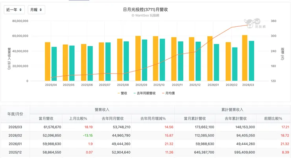This screenshot has width=291, height=158.
Task: Select the 2026/02 table row label
Action: pyautogui.click(x=15, y=135)
